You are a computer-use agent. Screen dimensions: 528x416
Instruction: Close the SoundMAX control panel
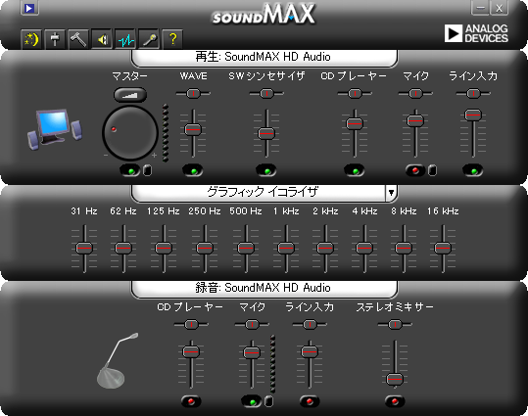[x=499, y=8]
